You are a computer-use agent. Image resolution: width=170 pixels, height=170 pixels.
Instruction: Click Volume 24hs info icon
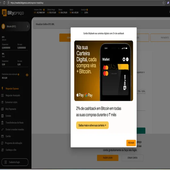click(x=44, y=10)
